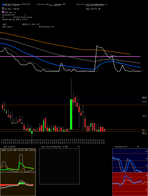Screen dimensions: 148x196
Task: Click the white 50 Day legend swatch
Action: pos(3,9)
